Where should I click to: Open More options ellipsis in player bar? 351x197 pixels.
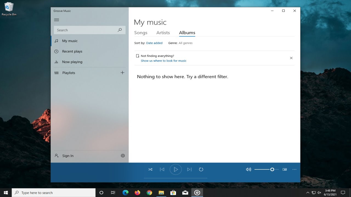click(x=294, y=169)
